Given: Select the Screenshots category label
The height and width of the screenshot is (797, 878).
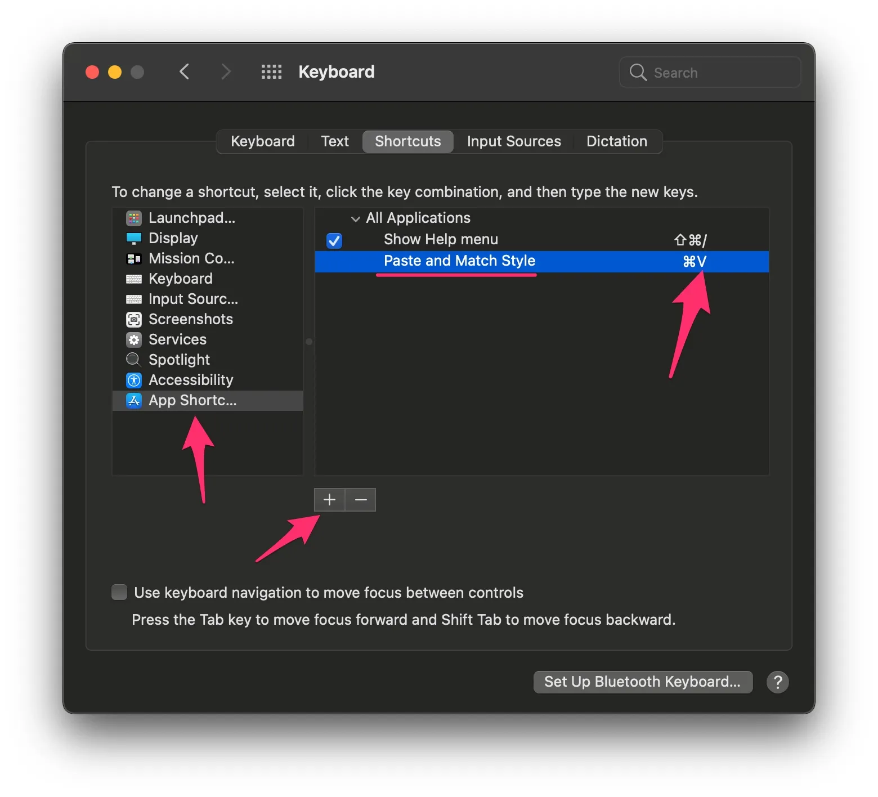Looking at the screenshot, I should point(191,319).
